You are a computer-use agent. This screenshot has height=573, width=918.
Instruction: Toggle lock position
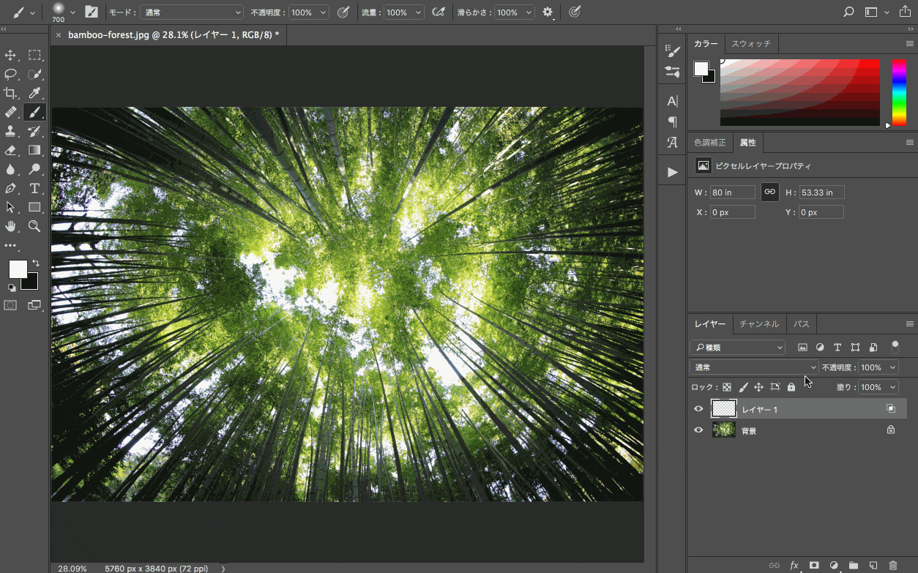pyautogui.click(x=759, y=387)
